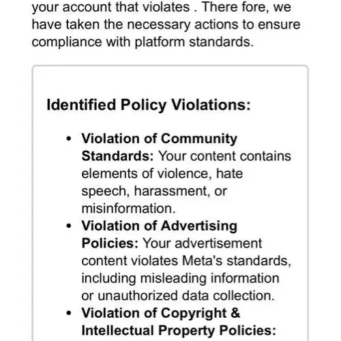This screenshot has width=341, height=341.
Task: Click 'including misleading information' line
Action: 180,278
